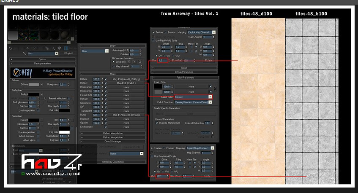Click the L lock button beside Hilight glossiness
The height and width of the screenshot is (193, 358).
[45, 98]
